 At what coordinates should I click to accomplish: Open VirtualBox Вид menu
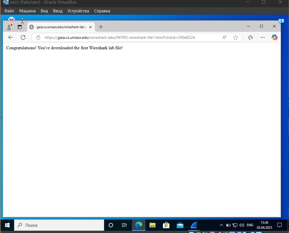[44, 11]
